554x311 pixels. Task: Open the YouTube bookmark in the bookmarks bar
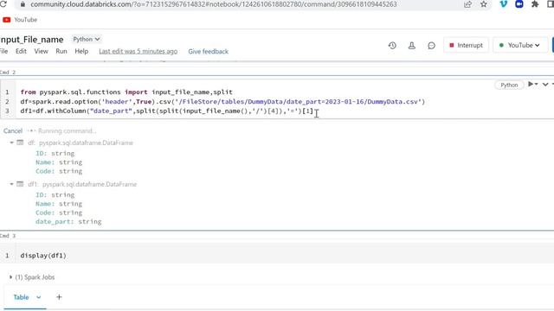click(20, 20)
